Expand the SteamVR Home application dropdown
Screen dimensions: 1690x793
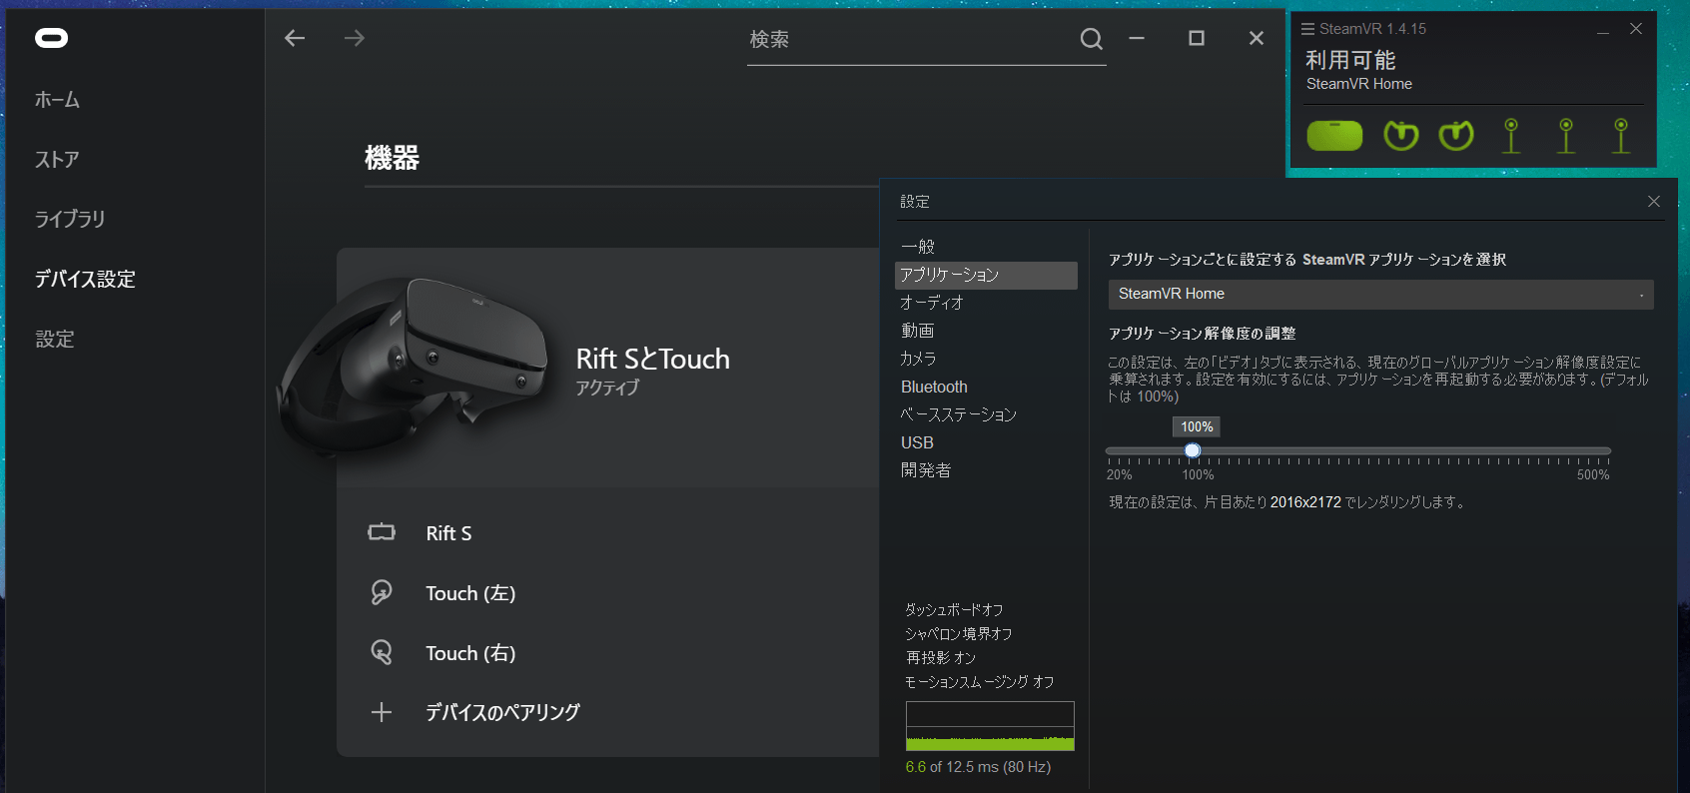pyautogui.click(x=1381, y=294)
